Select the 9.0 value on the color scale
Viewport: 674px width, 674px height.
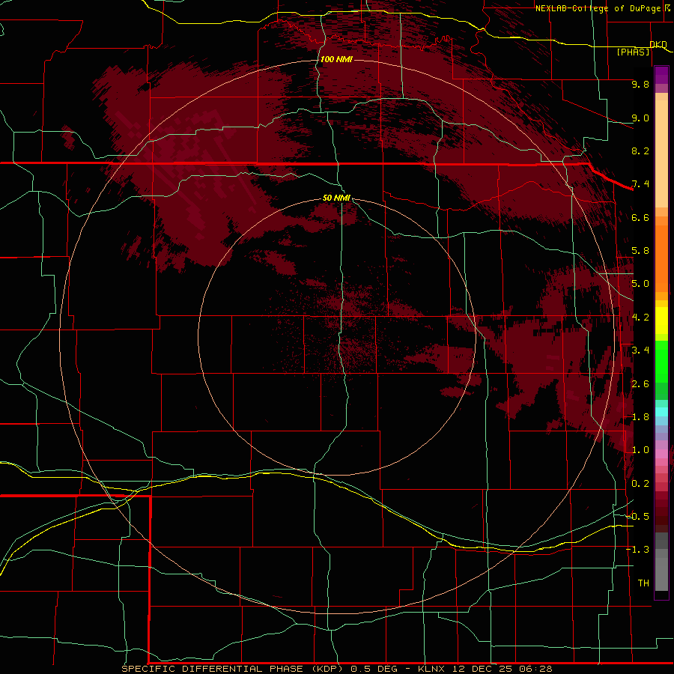640,118
